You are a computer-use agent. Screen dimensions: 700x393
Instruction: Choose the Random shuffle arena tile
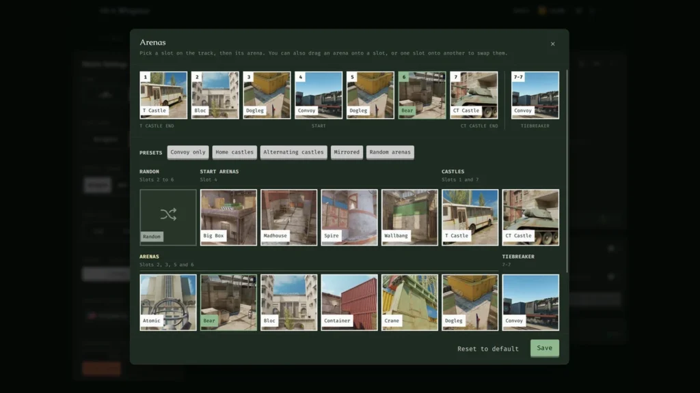tap(168, 218)
